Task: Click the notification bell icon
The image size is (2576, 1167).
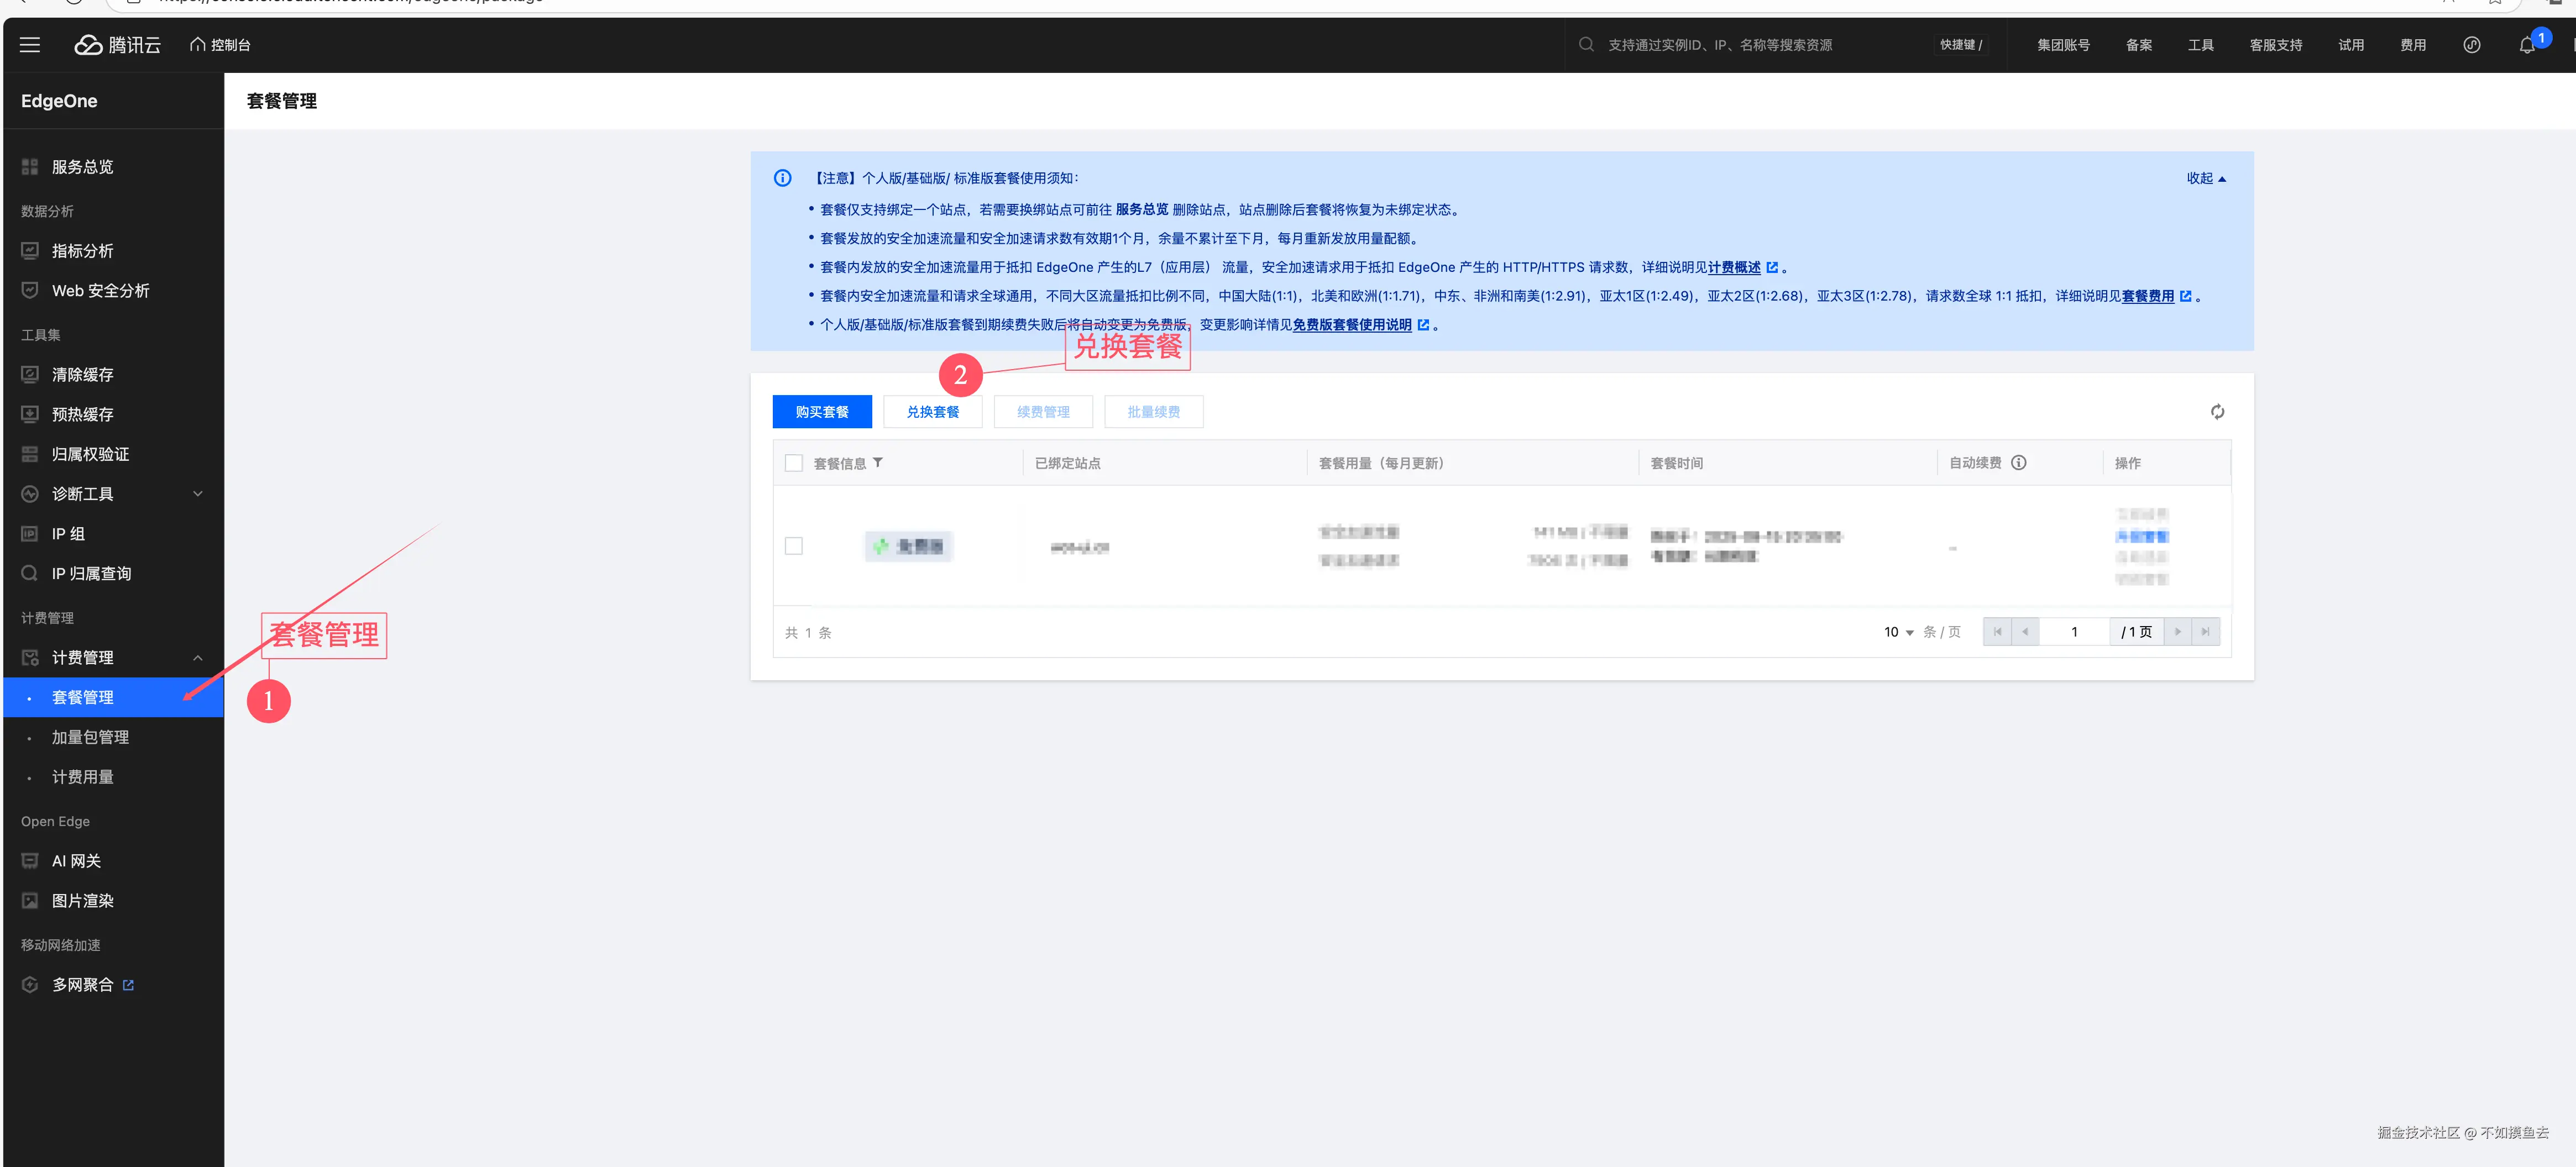Action: click(2526, 45)
